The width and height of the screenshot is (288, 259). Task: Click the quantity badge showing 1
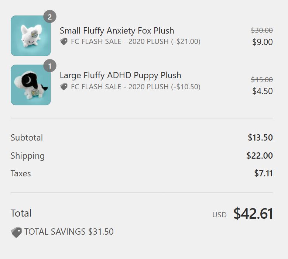tap(50, 66)
